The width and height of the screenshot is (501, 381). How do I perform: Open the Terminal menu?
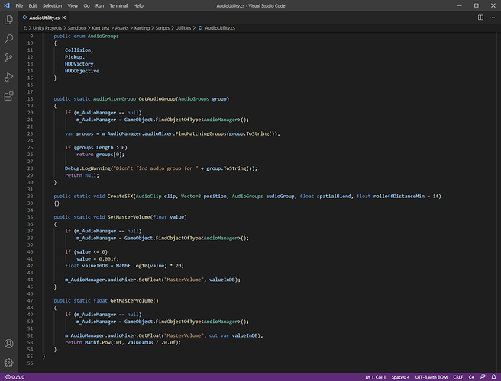[118, 6]
